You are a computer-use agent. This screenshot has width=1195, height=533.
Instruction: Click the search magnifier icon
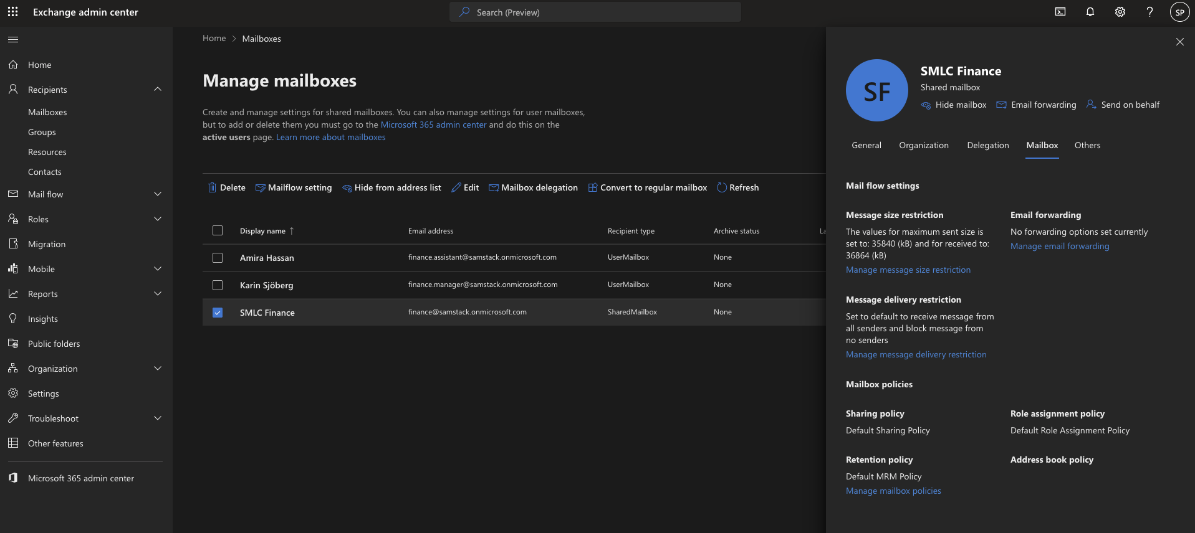464,12
